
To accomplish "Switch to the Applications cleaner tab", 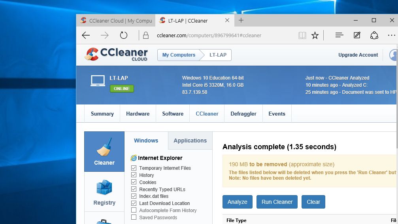I will coord(190,140).
